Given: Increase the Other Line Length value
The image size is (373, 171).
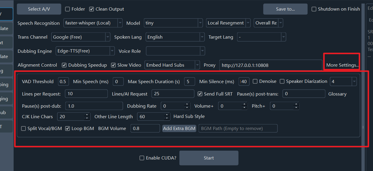Looking at the screenshot, I should (167, 115).
